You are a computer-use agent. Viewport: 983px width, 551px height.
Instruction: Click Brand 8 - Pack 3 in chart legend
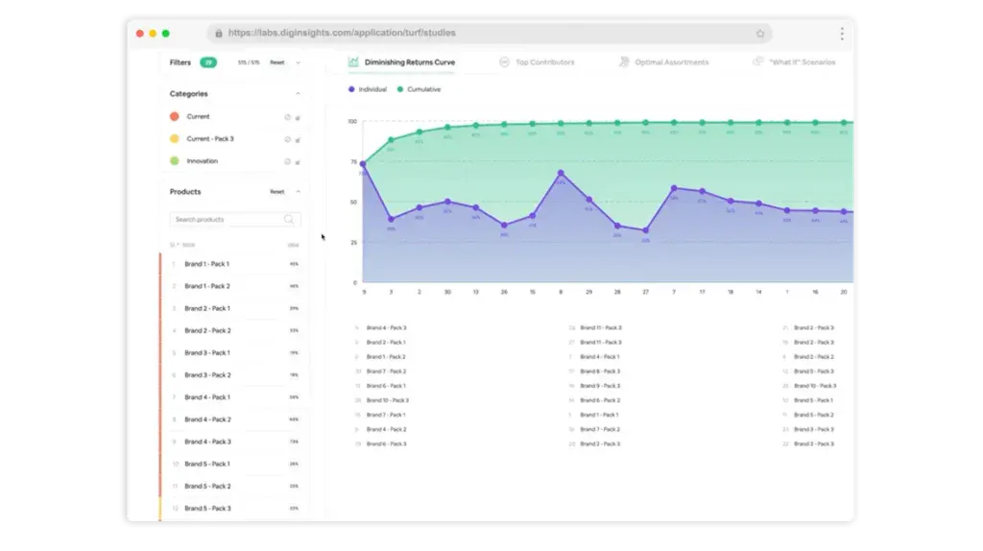pos(600,371)
